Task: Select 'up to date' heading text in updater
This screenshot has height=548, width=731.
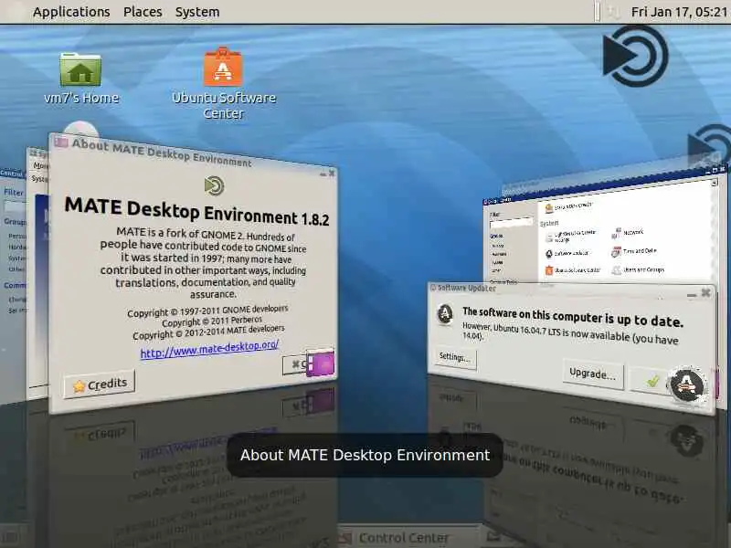Action: click(x=573, y=317)
